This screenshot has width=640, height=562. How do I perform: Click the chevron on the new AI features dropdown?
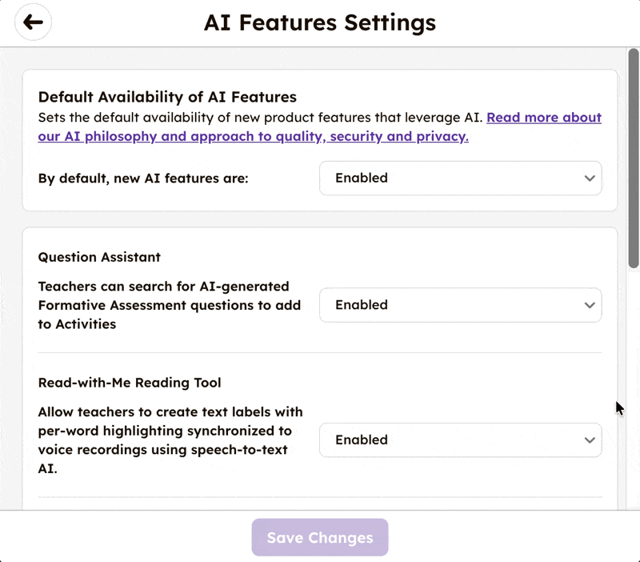coord(590,178)
